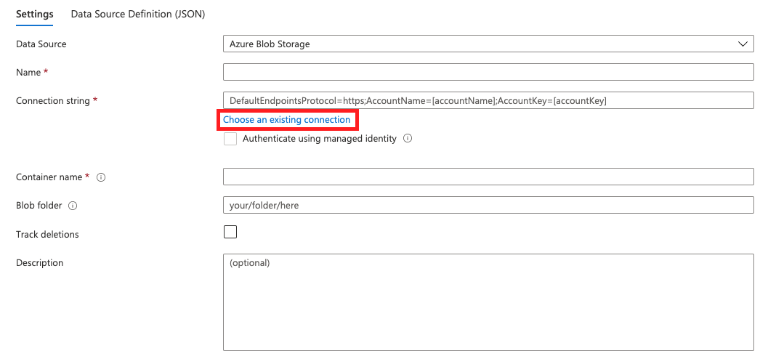Click the chevron arrow on Data Source dropdown
Viewport: 768px width, 359px height.
(x=743, y=44)
